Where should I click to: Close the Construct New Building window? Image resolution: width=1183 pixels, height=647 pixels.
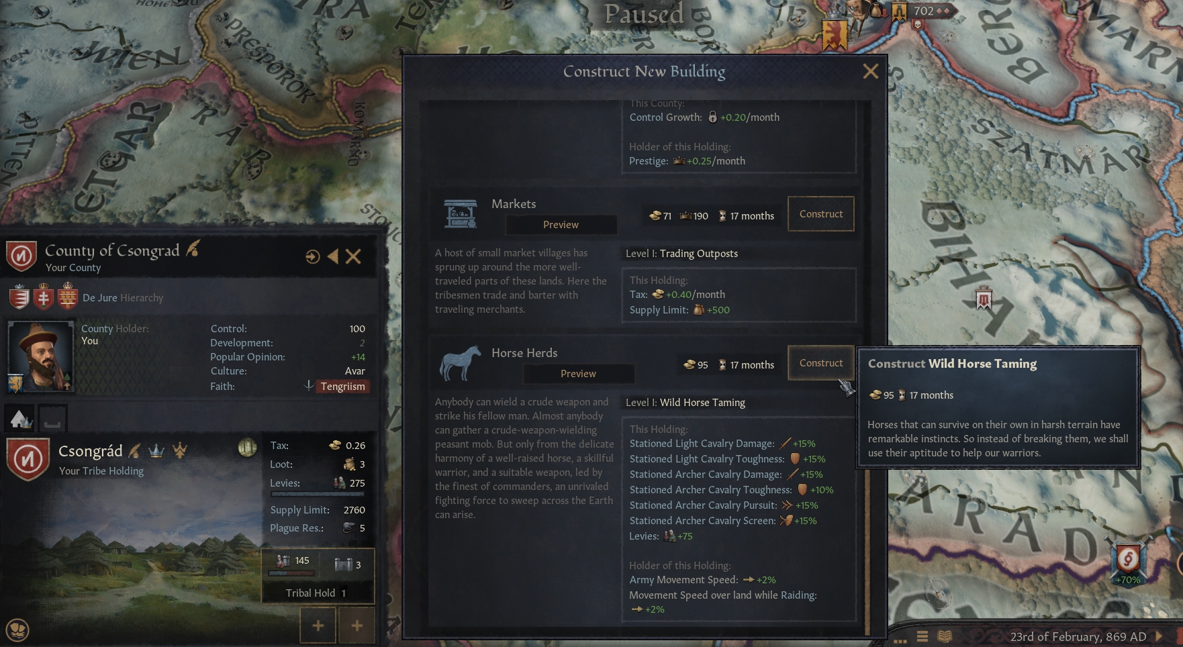pyautogui.click(x=870, y=71)
